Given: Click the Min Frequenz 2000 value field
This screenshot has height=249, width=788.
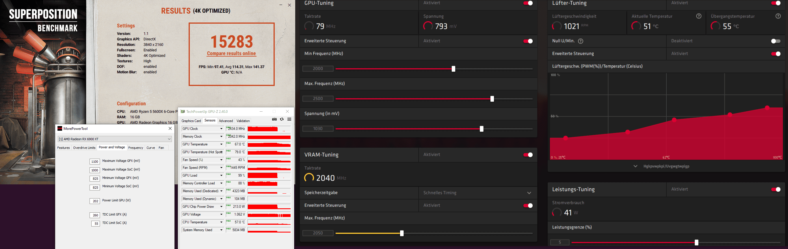Looking at the screenshot, I should [318, 69].
